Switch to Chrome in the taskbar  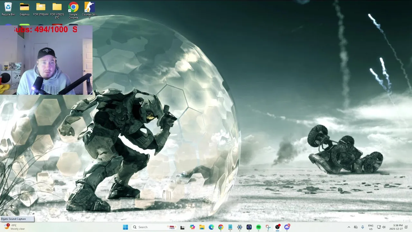tap(220, 227)
